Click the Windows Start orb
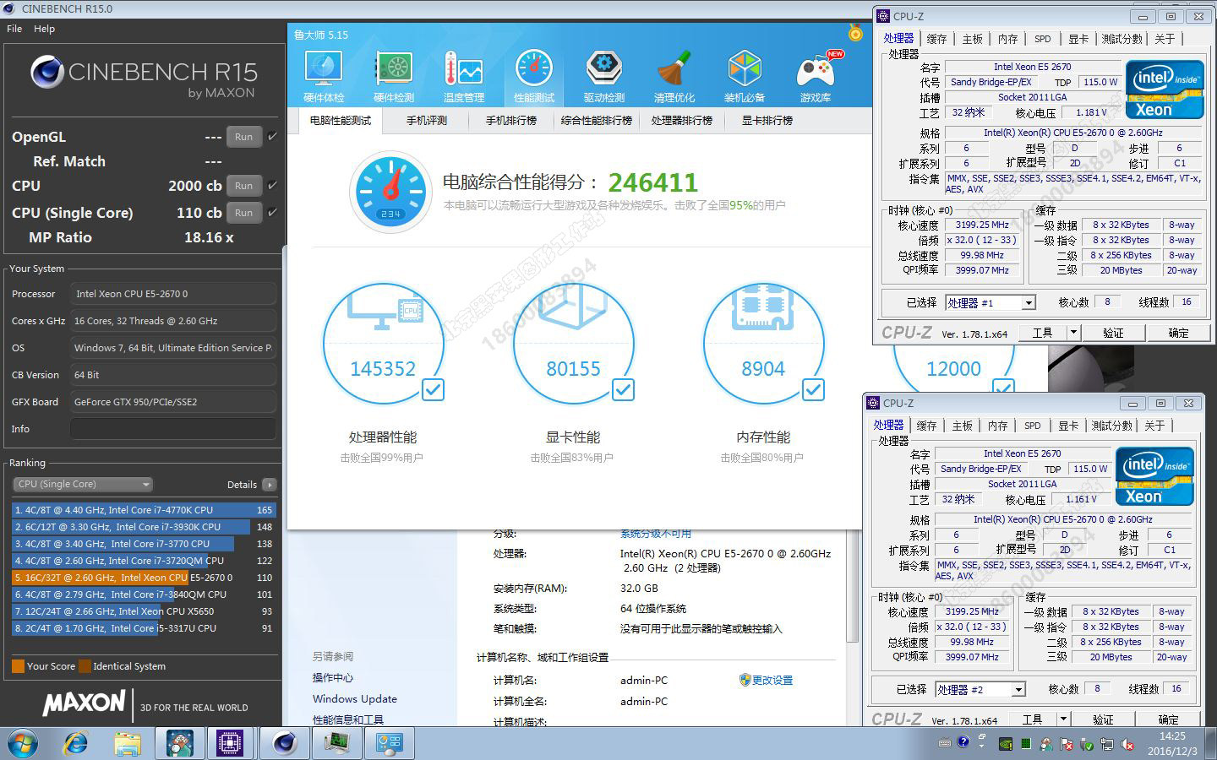 tap(23, 743)
